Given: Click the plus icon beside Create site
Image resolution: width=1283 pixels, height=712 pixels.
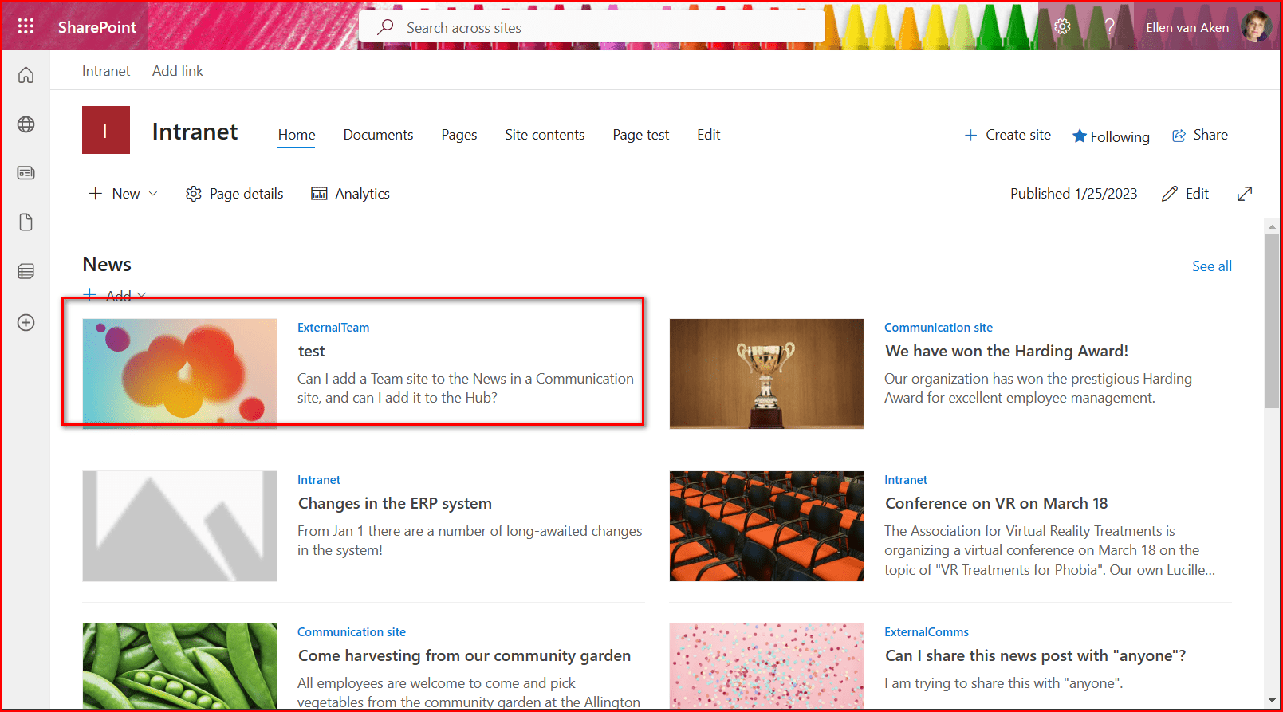Looking at the screenshot, I should pyautogui.click(x=970, y=136).
